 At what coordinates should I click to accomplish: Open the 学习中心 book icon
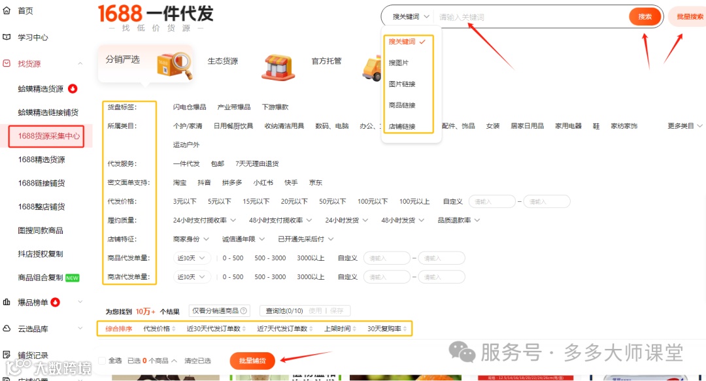pos(7,37)
